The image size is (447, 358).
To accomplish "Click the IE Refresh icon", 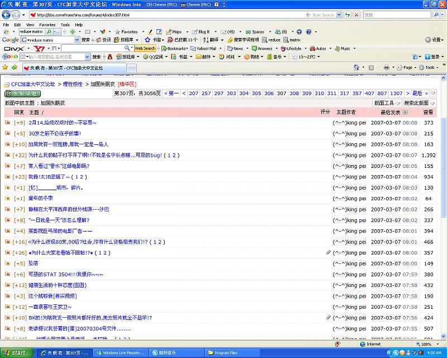I will tap(347, 15).
